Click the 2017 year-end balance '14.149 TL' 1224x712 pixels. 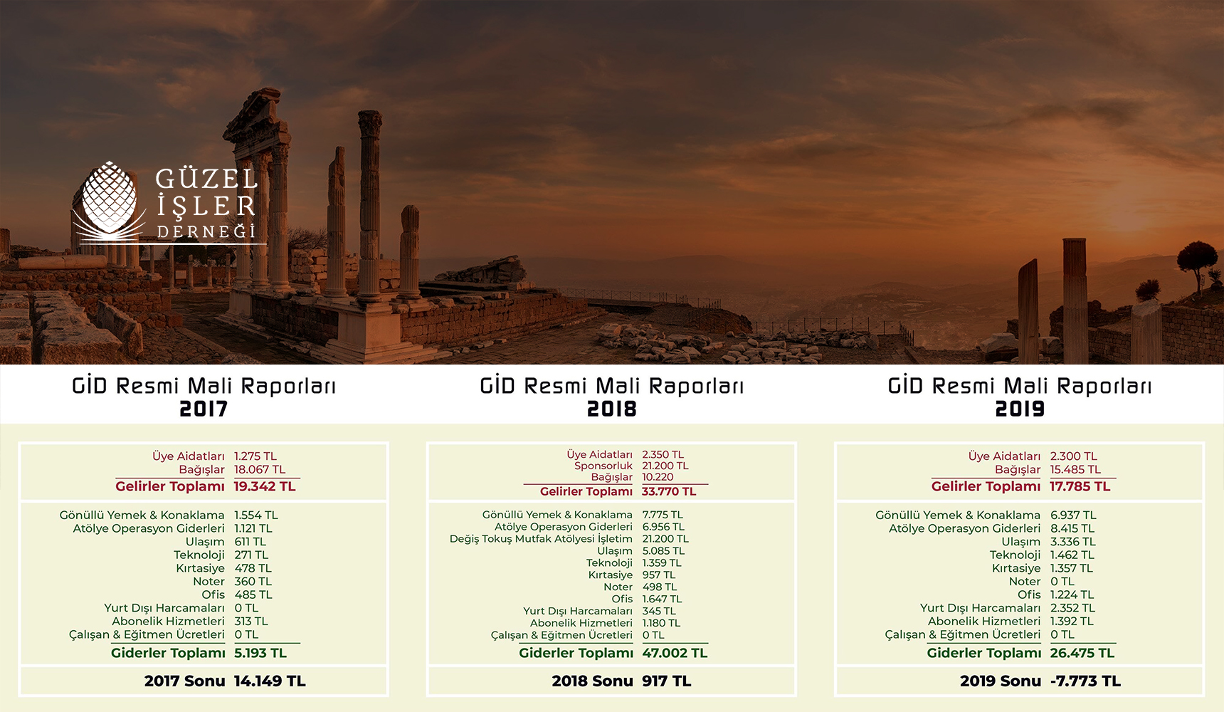point(270,681)
